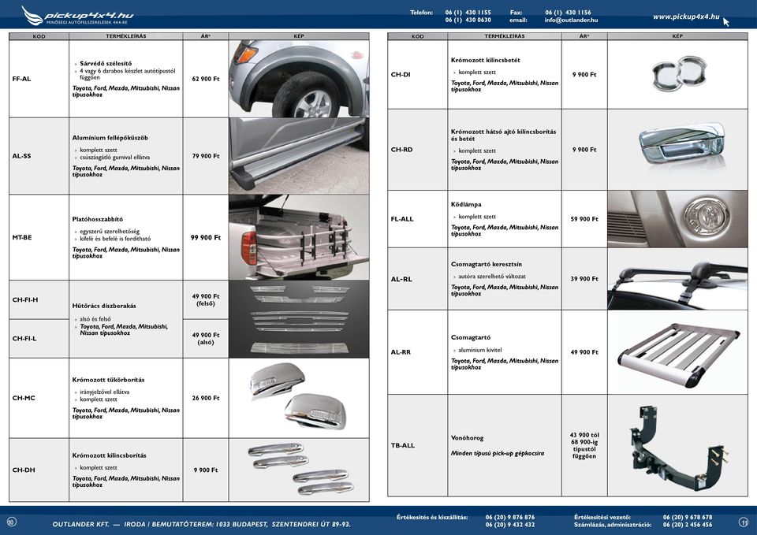Open the fender flare product photo
The height and width of the screenshot is (535, 757).
click(x=299, y=79)
